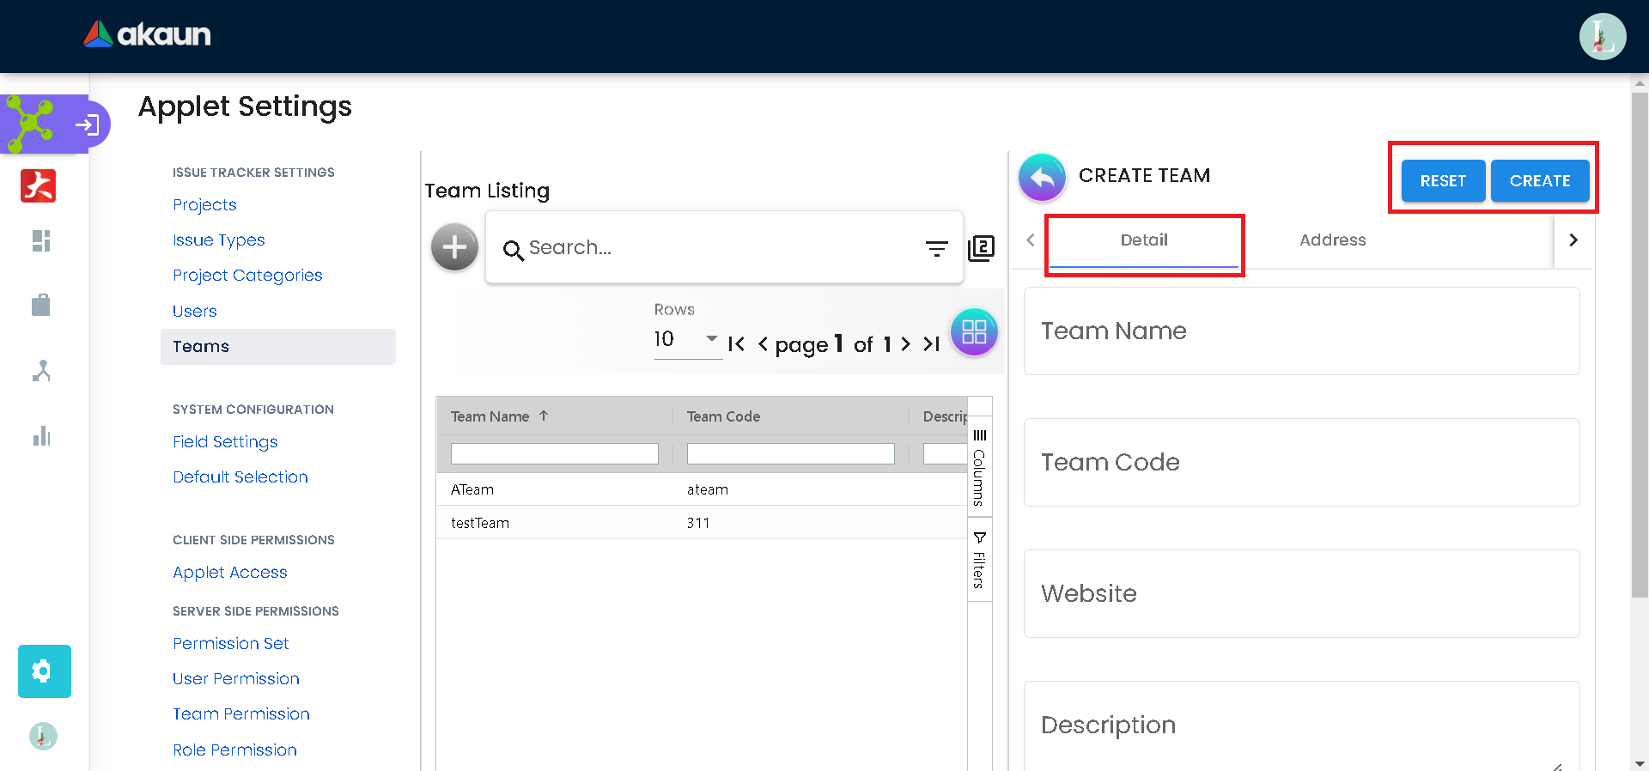
Task: Open Users settings
Action: 195,312
